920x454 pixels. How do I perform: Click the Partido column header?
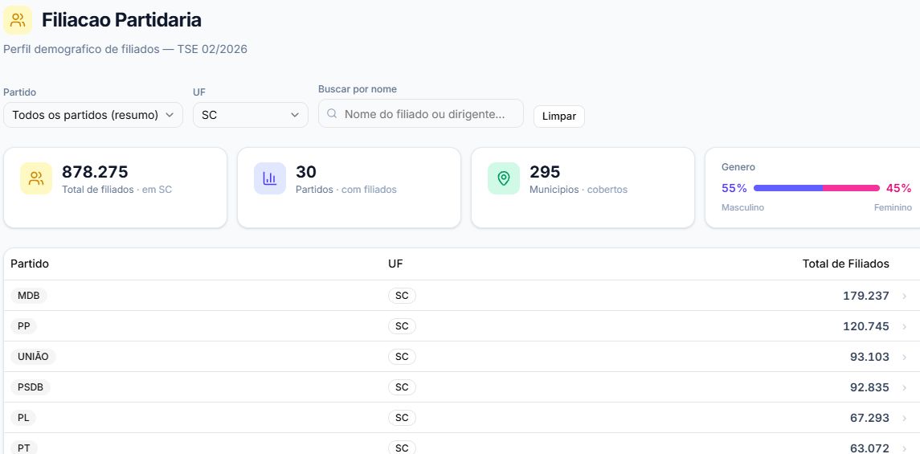coord(30,264)
